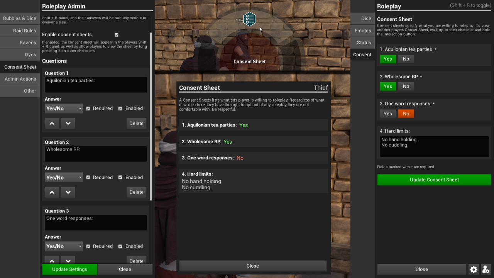This screenshot has height=278, width=494.
Task: Open the Emotes tab
Action: (x=362, y=31)
